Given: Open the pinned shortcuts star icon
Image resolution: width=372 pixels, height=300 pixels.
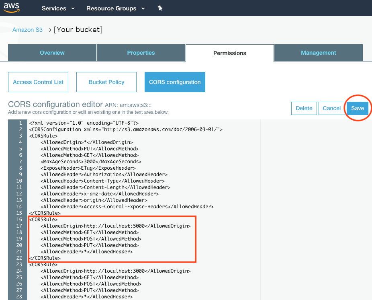Looking at the screenshot, I should (160, 8).
